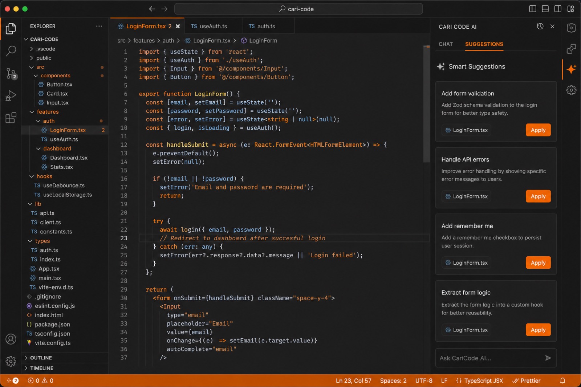Open the Explorer view in activity bar
The height and width of the screenshot is (387, 581).
click(11, 28)
